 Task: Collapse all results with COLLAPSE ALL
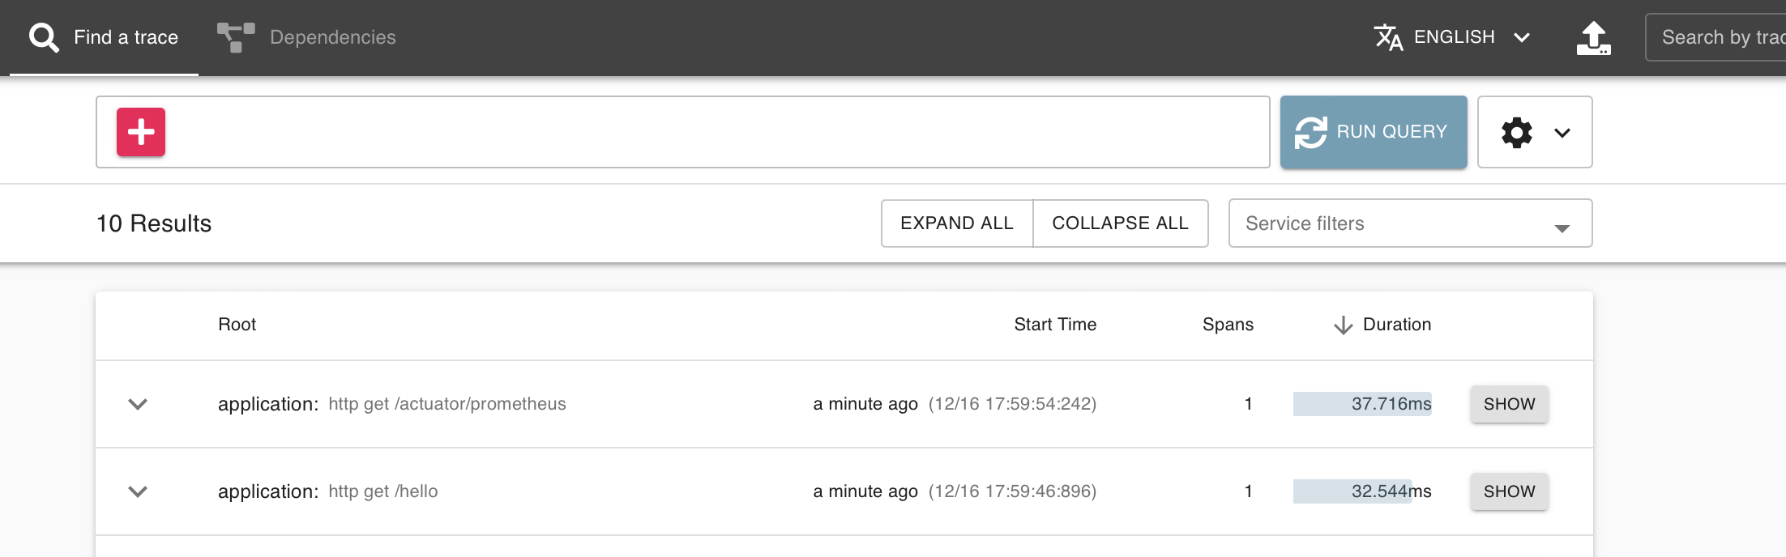pos(1121,223)
